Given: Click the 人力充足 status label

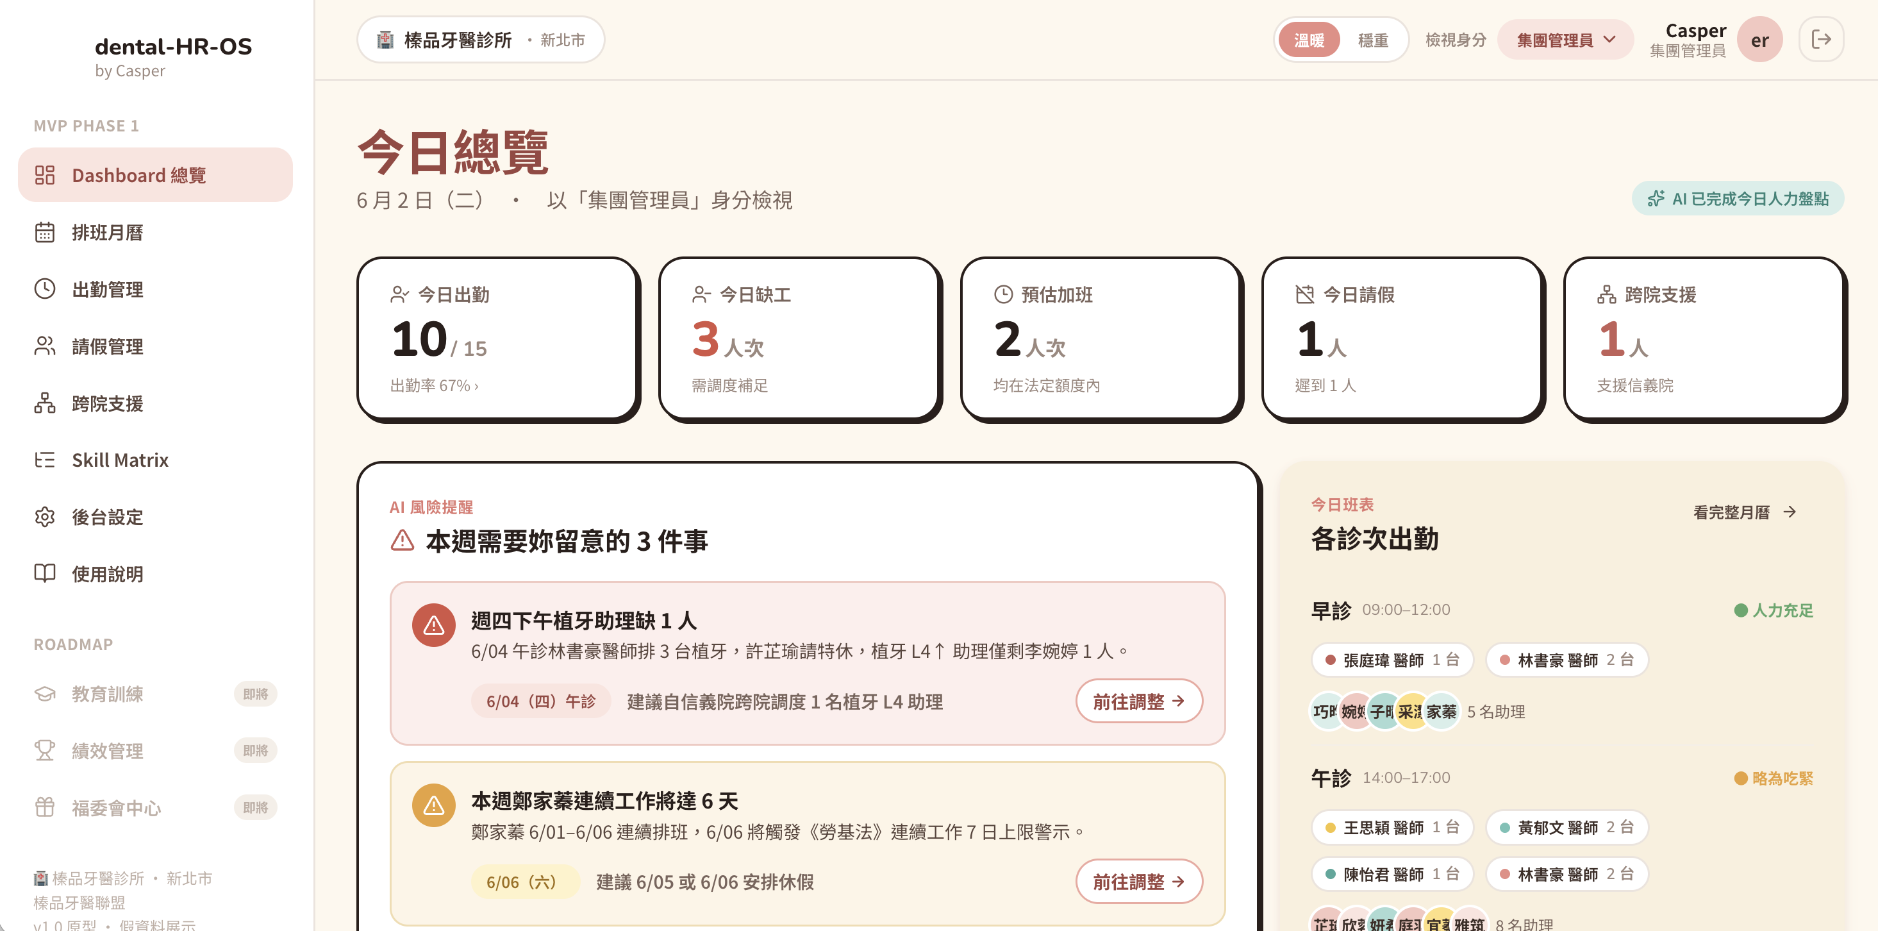Looking at the screenshot, I should click(1773, 610).
